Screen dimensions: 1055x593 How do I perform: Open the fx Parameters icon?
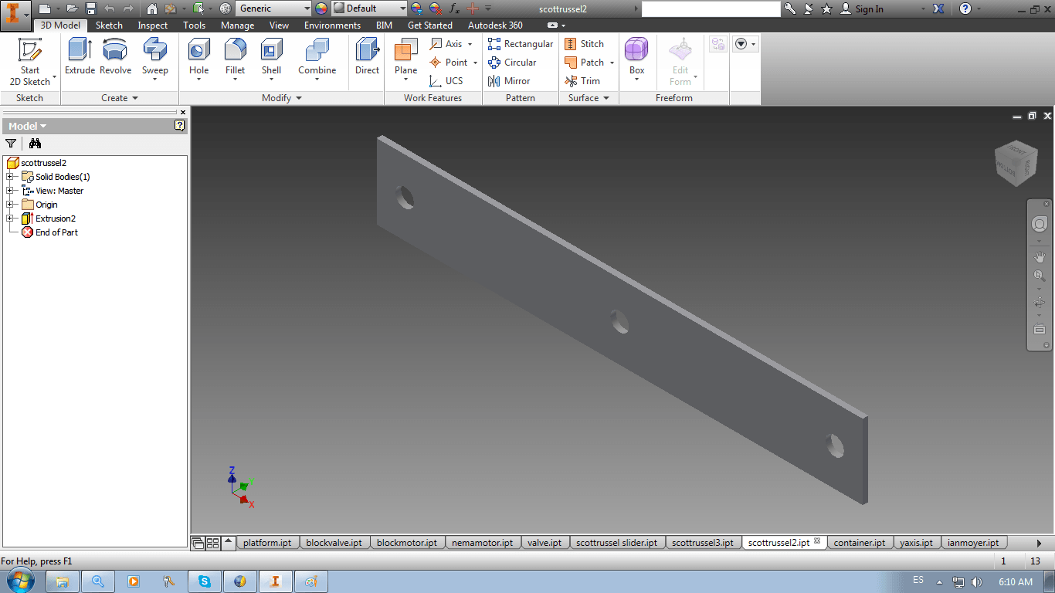(x=455, y=8)
